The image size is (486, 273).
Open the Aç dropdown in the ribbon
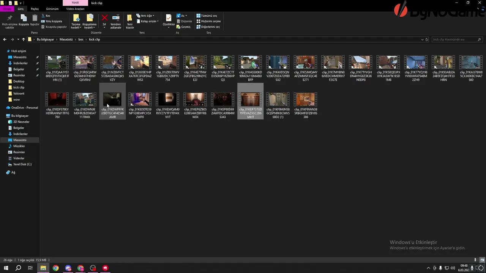(182, 16)
